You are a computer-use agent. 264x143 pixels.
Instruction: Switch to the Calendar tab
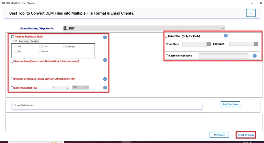click(x=24, y=41)
